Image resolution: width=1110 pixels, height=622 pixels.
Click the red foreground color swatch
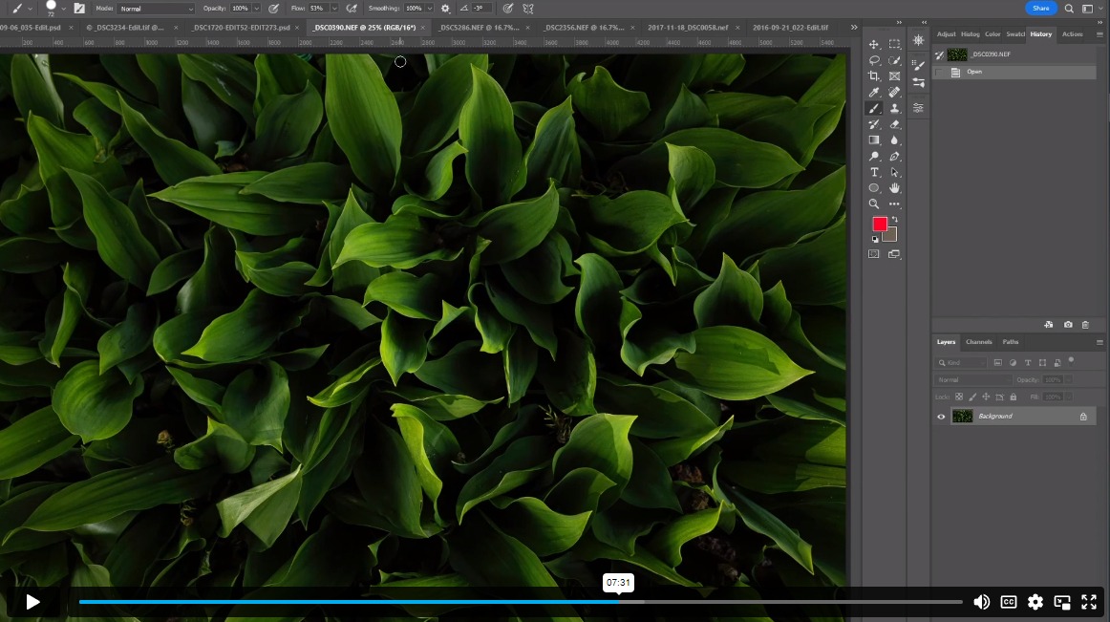[881, 223]
